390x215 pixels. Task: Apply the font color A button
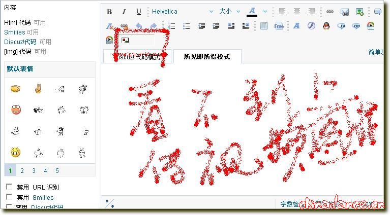(252, 12)
